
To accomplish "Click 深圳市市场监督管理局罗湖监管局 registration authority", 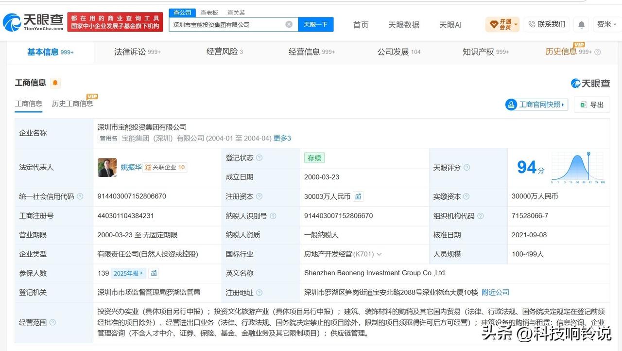I will 149,293.
